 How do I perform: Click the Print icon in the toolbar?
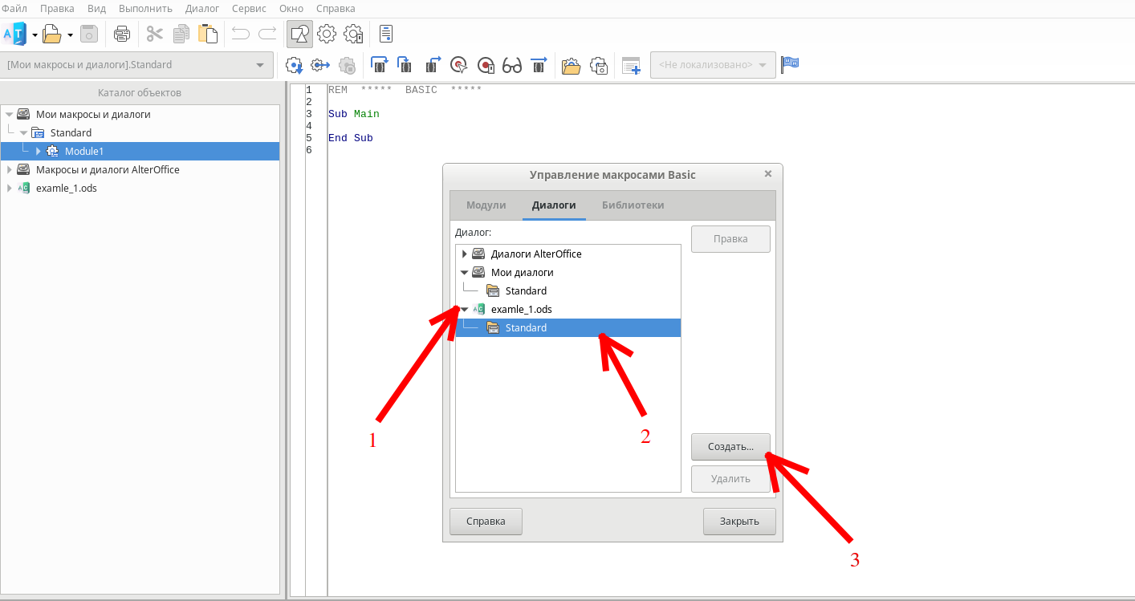click(121, 34)
